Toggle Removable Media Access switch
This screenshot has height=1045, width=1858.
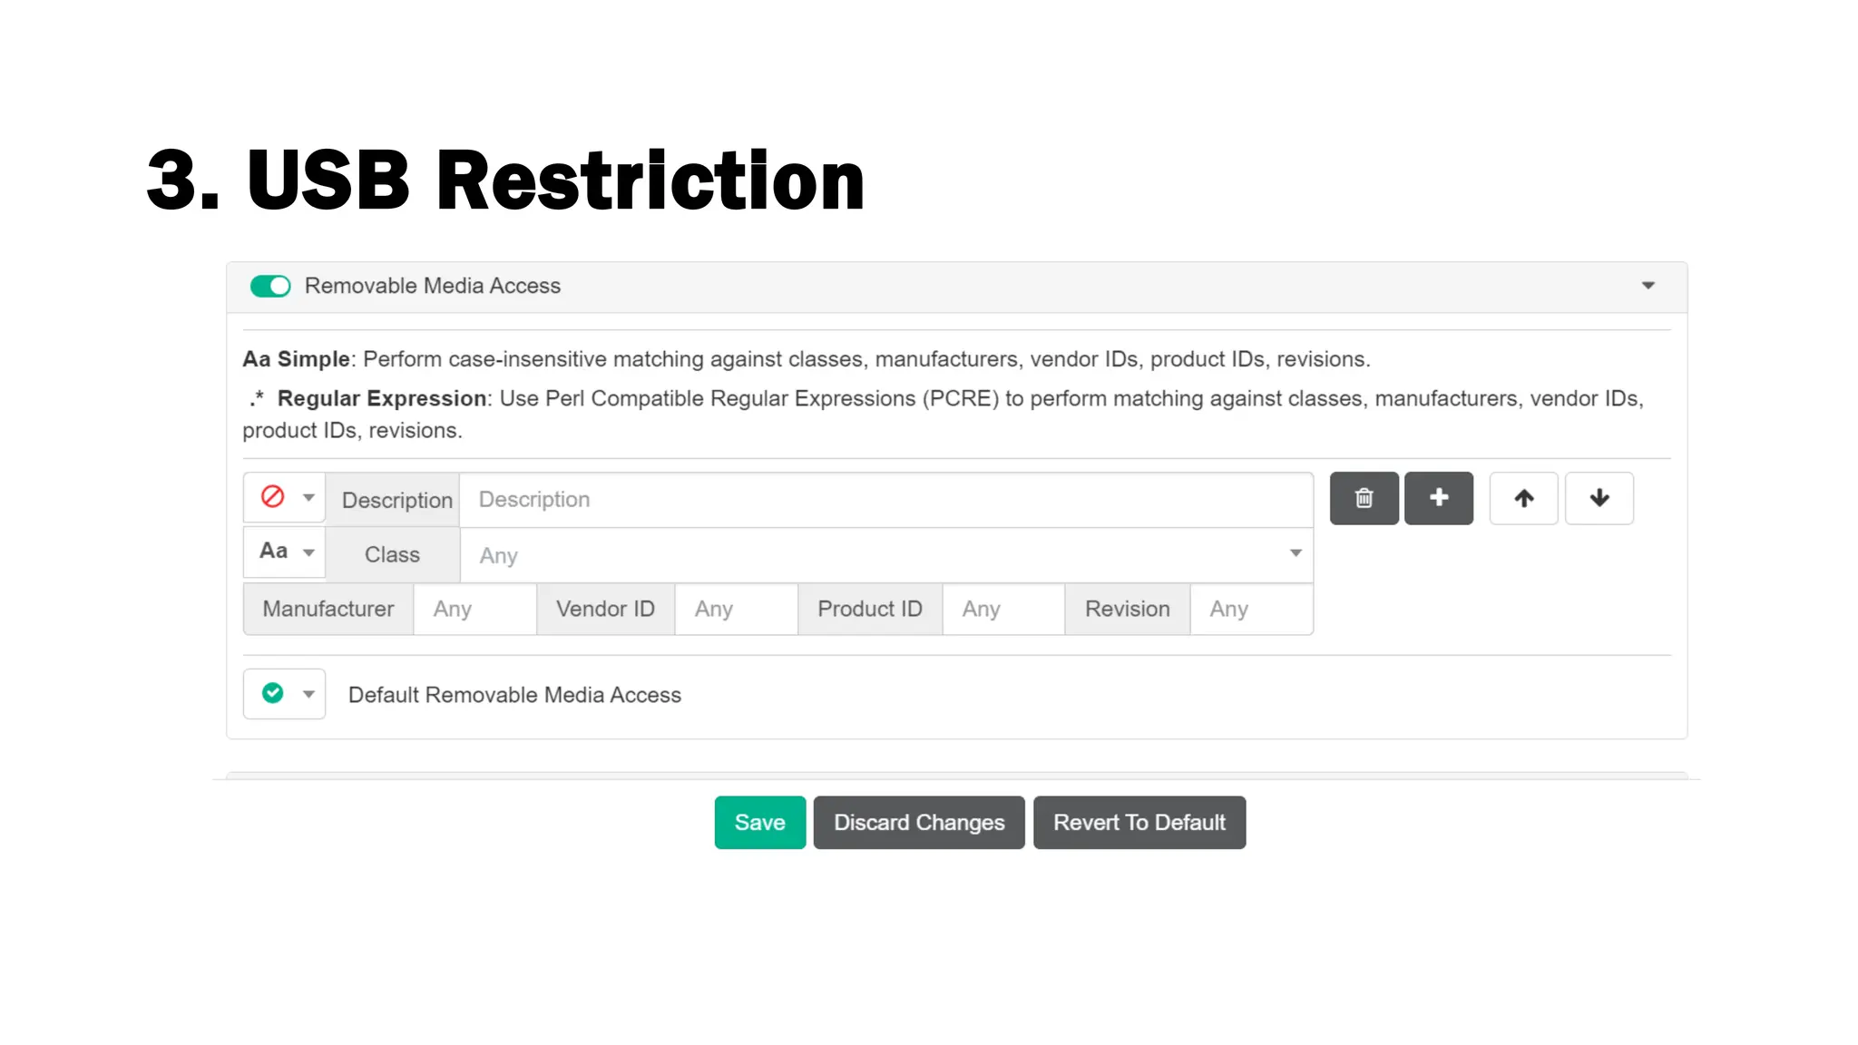[270, 287]
